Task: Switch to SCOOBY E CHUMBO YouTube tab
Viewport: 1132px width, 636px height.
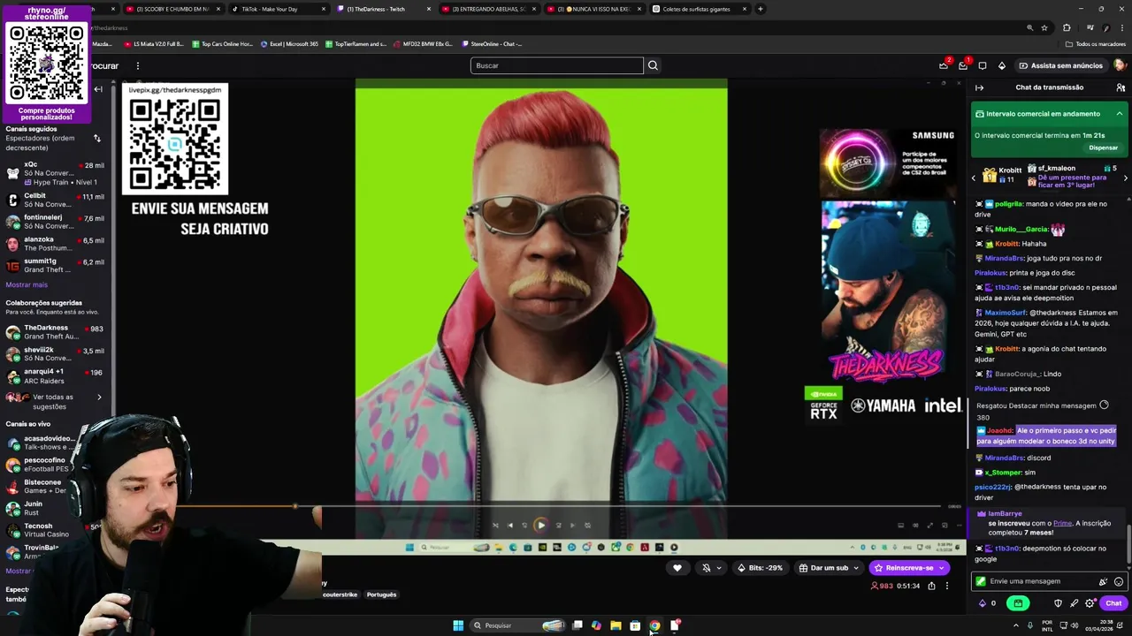Action: 172,9
